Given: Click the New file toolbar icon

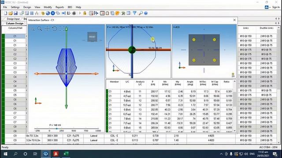Looking at the screenshot, I should pos(6,13).
